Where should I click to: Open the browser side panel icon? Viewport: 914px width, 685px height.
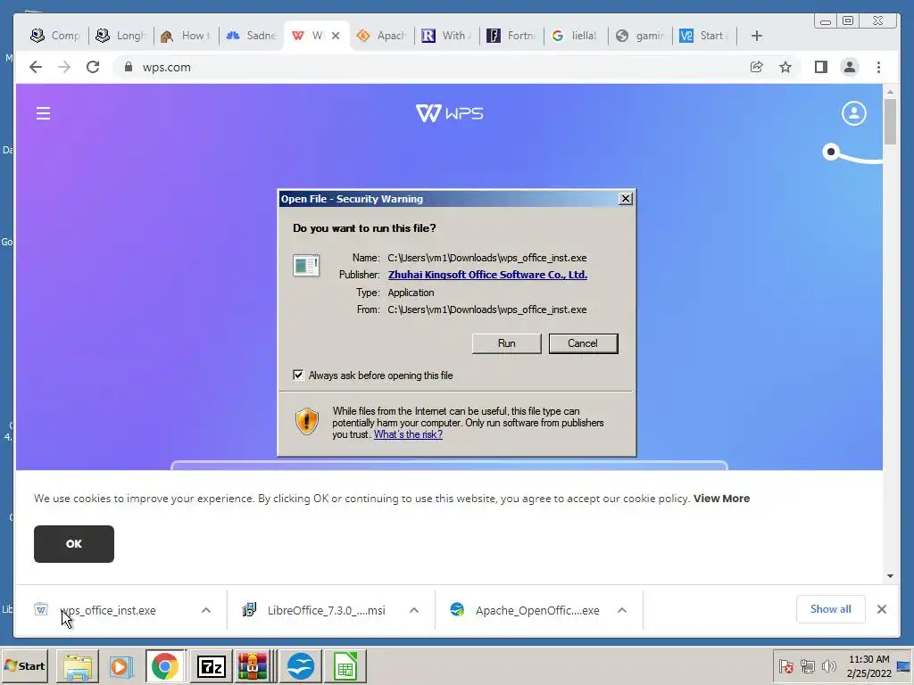pos(821,67)
